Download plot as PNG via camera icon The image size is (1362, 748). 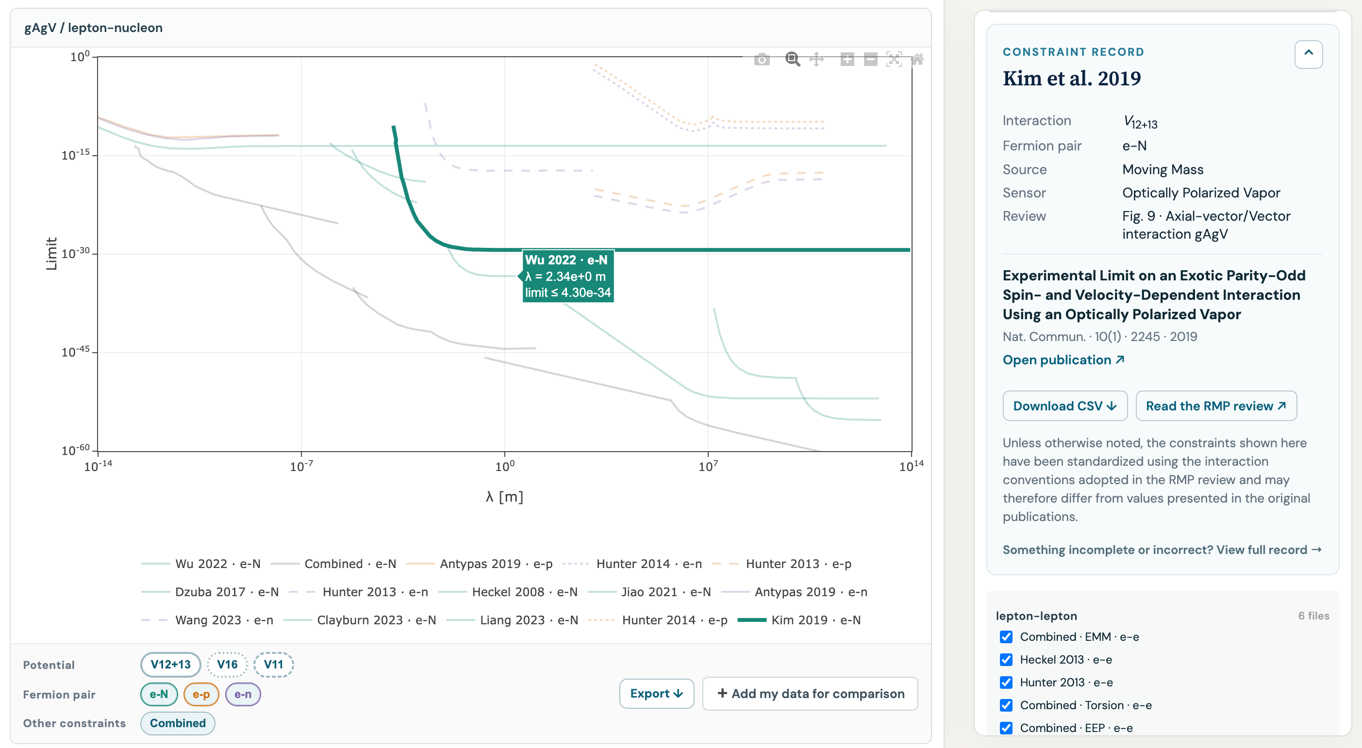tap(762, 59)
